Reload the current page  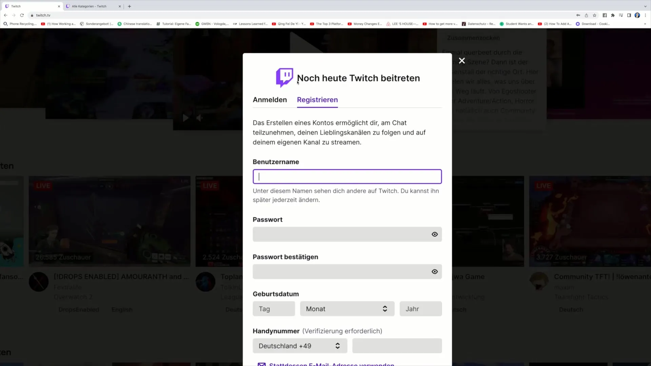[x=22, y=15]
